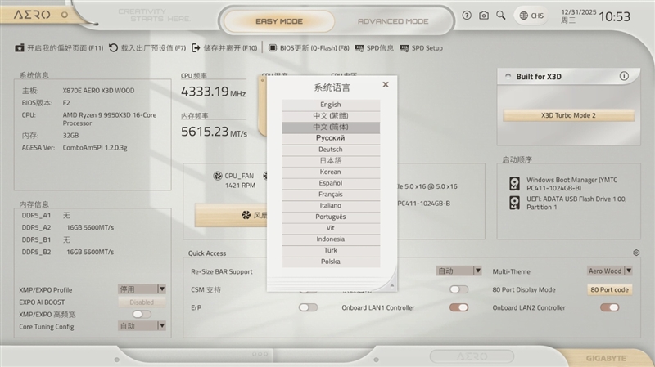Select 中文 (简体) language
The image size is (655, 367).
[x=331, y=127]
